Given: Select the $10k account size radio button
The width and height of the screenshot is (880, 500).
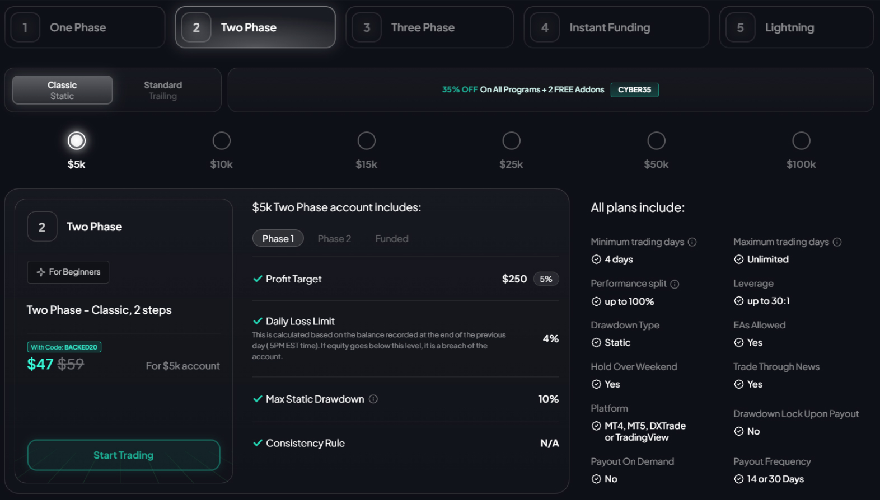Looking at the screenshot, I should [221, 141].
